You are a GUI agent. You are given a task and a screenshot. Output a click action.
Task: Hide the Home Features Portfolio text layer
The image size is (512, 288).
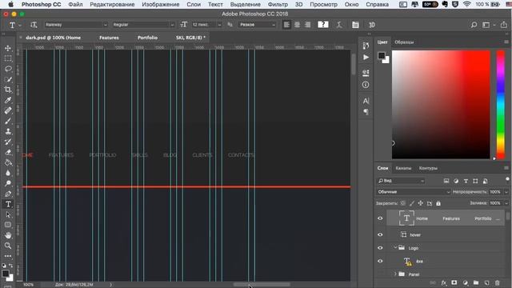(380, 218)
